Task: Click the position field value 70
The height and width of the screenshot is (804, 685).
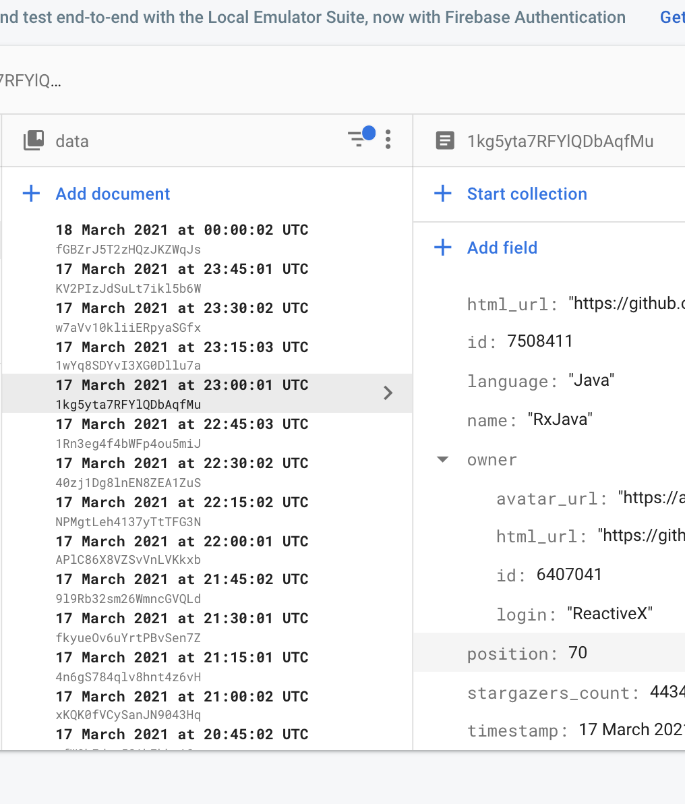Action: click(578, 653)
